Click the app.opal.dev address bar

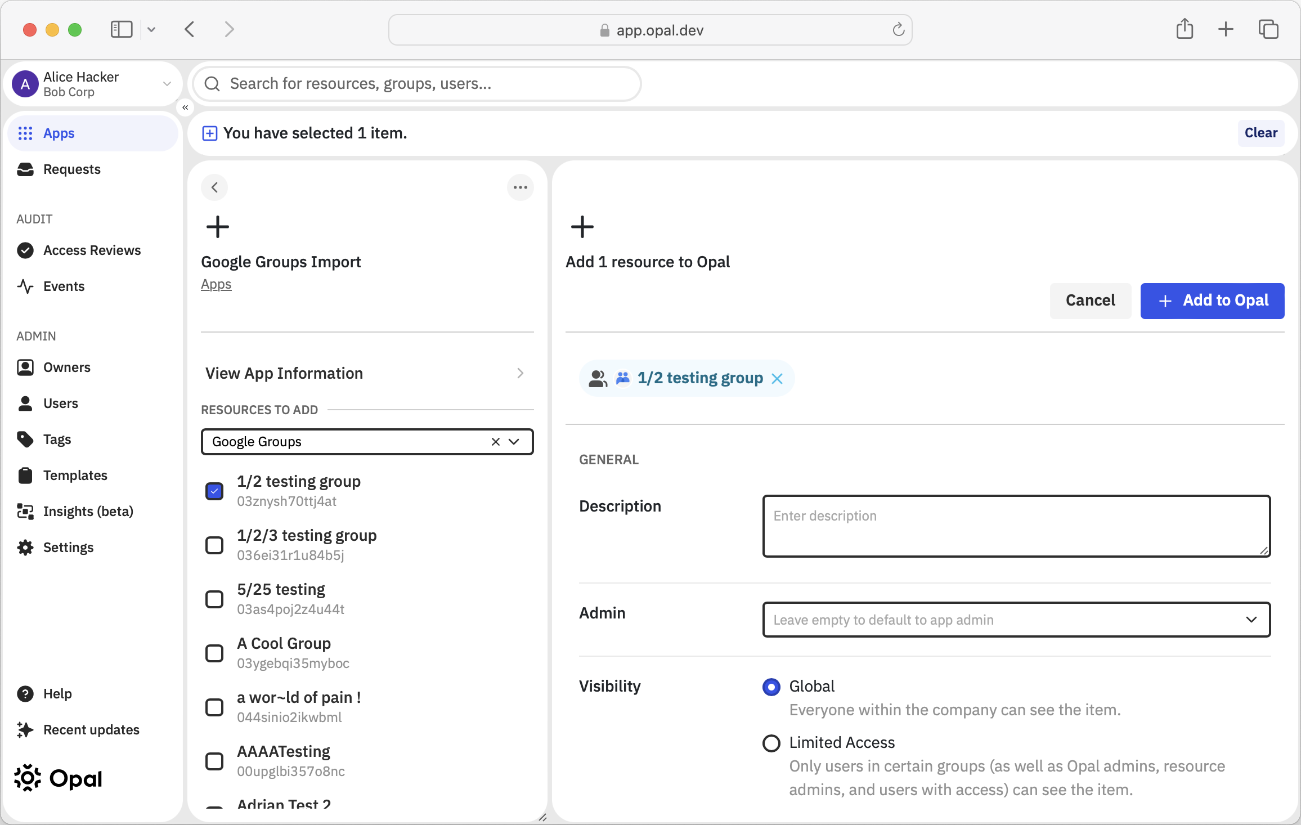click(x=650, y=30)
